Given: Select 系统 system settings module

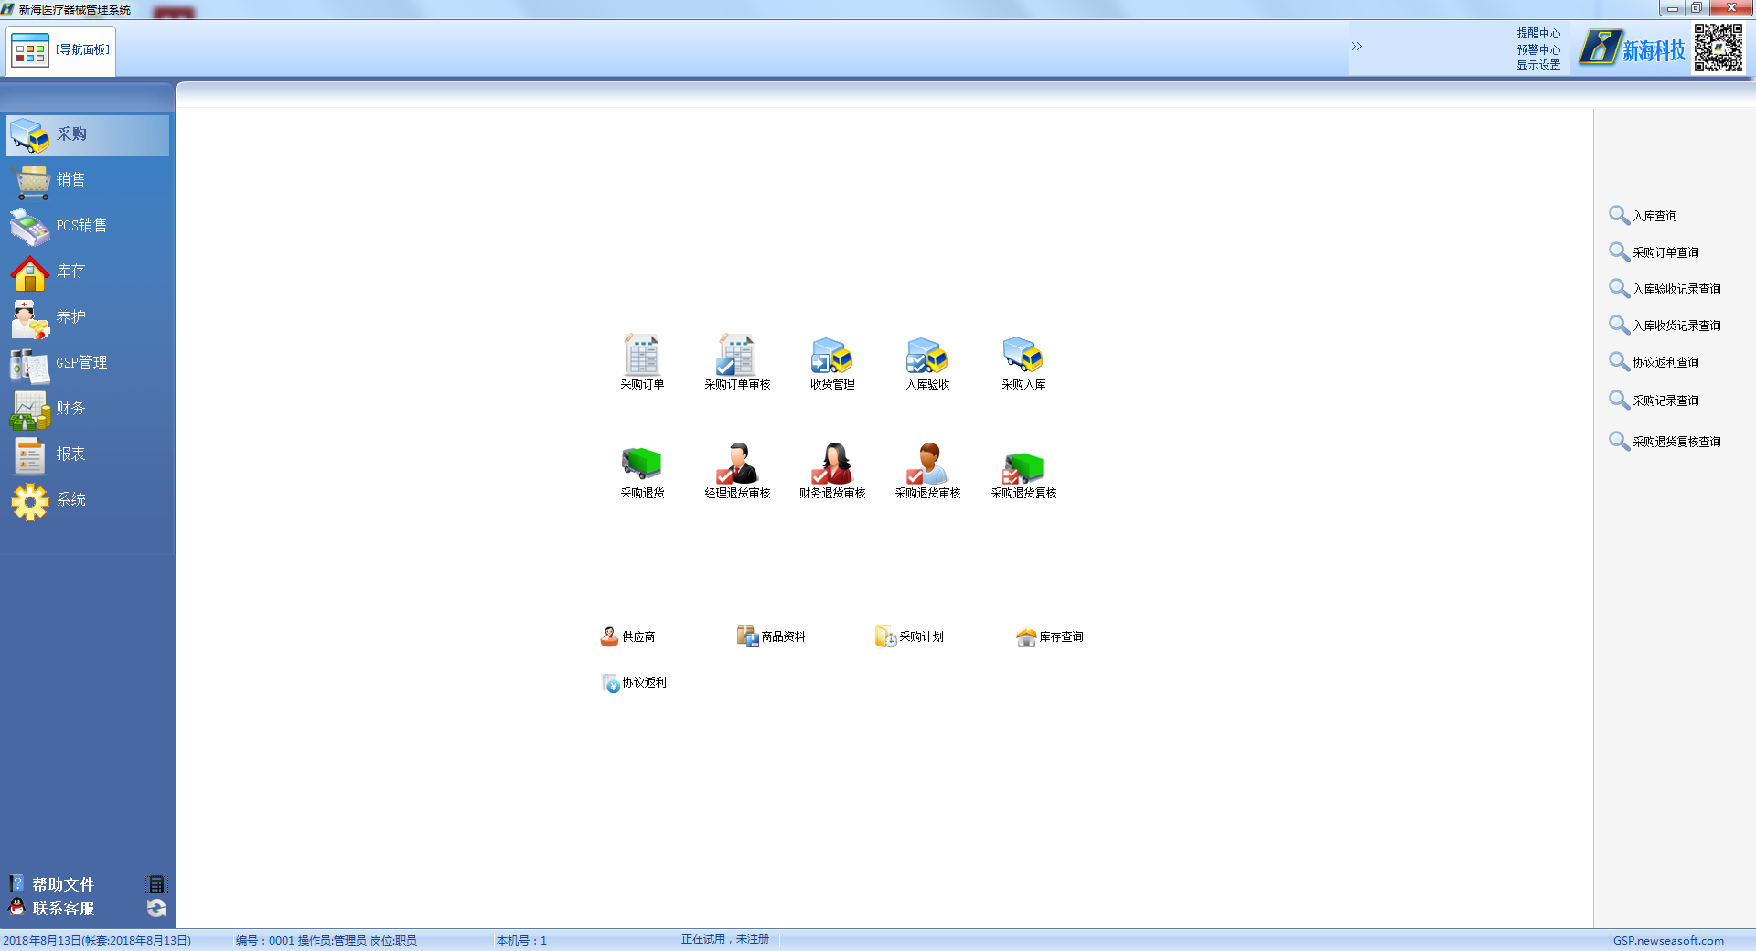Looking at the screenshot, I should tap(88, 500).
